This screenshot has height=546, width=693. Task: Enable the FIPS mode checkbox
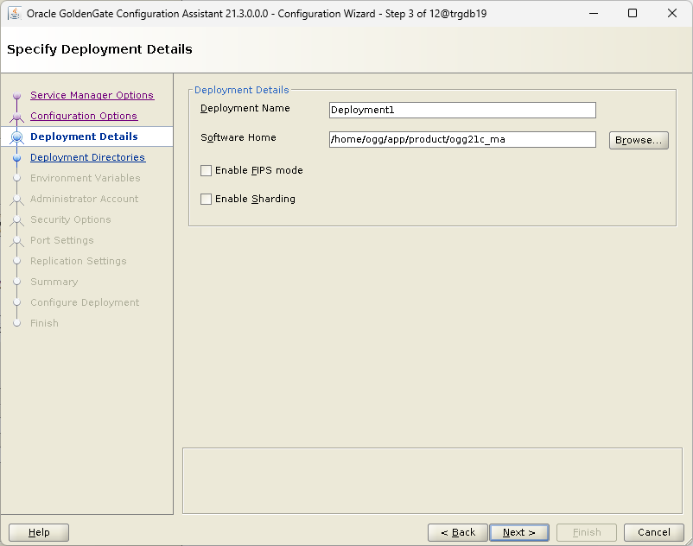tap(206, 170)
